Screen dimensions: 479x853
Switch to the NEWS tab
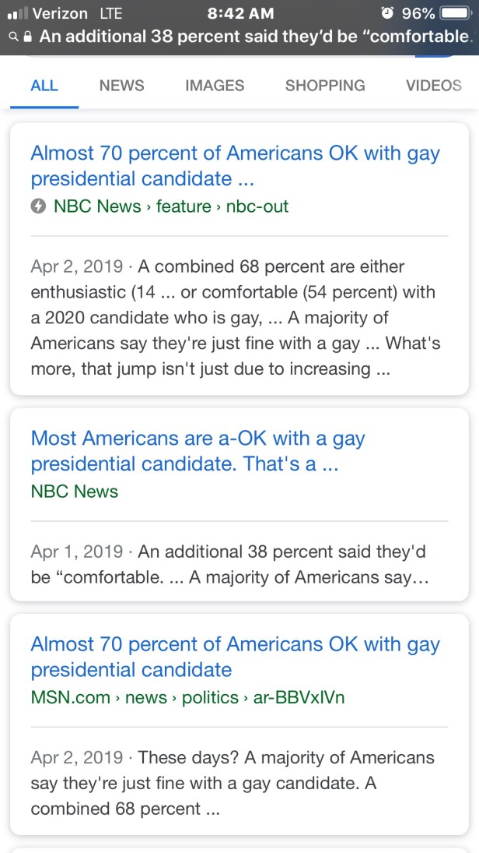121,86
